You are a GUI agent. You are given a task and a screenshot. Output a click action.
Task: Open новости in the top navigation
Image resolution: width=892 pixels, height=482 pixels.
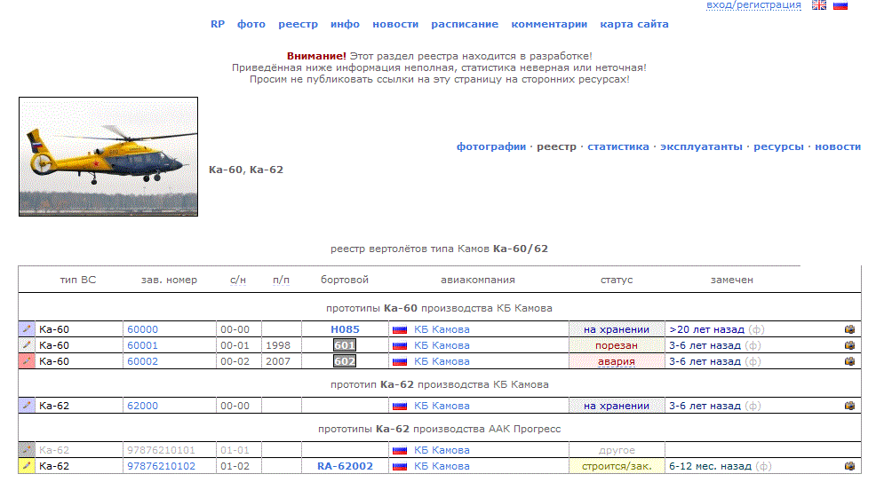click(x=395, y=24)
